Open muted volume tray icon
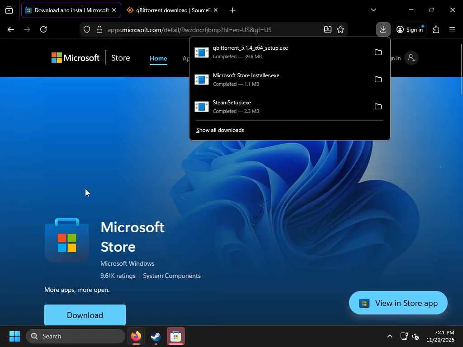463x347 pixels. click(416, 336)
